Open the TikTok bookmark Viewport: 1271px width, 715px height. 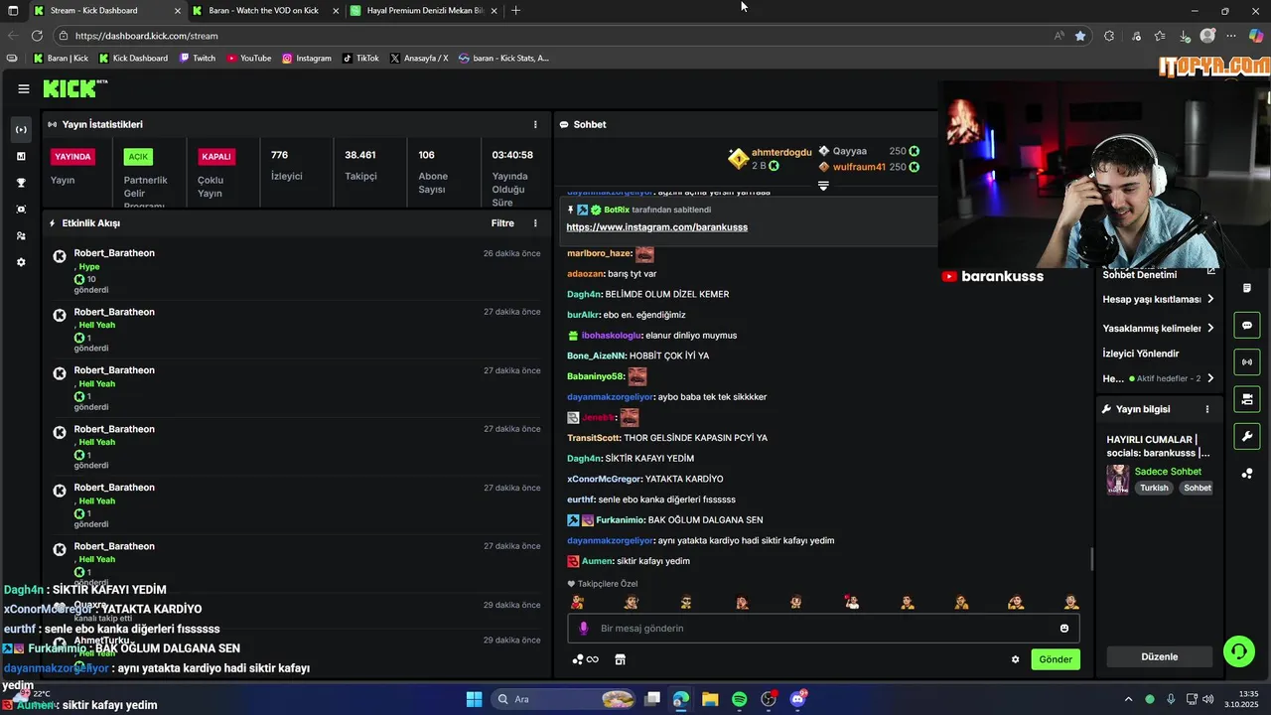360,58
